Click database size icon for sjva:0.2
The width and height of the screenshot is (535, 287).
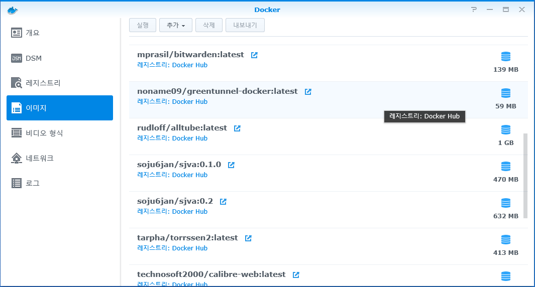pos(506,203)
